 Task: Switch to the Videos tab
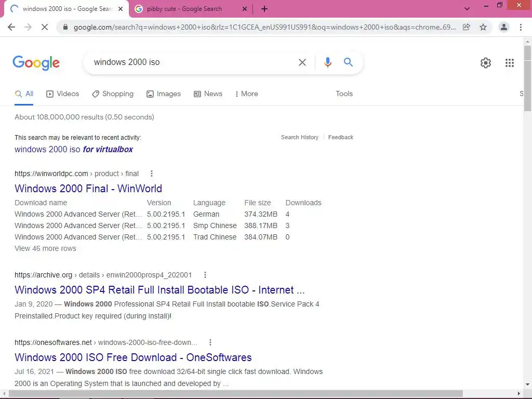pos(63,94)
